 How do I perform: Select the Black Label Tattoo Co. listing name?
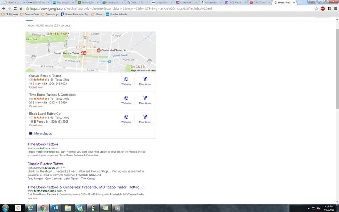point(45,114)
